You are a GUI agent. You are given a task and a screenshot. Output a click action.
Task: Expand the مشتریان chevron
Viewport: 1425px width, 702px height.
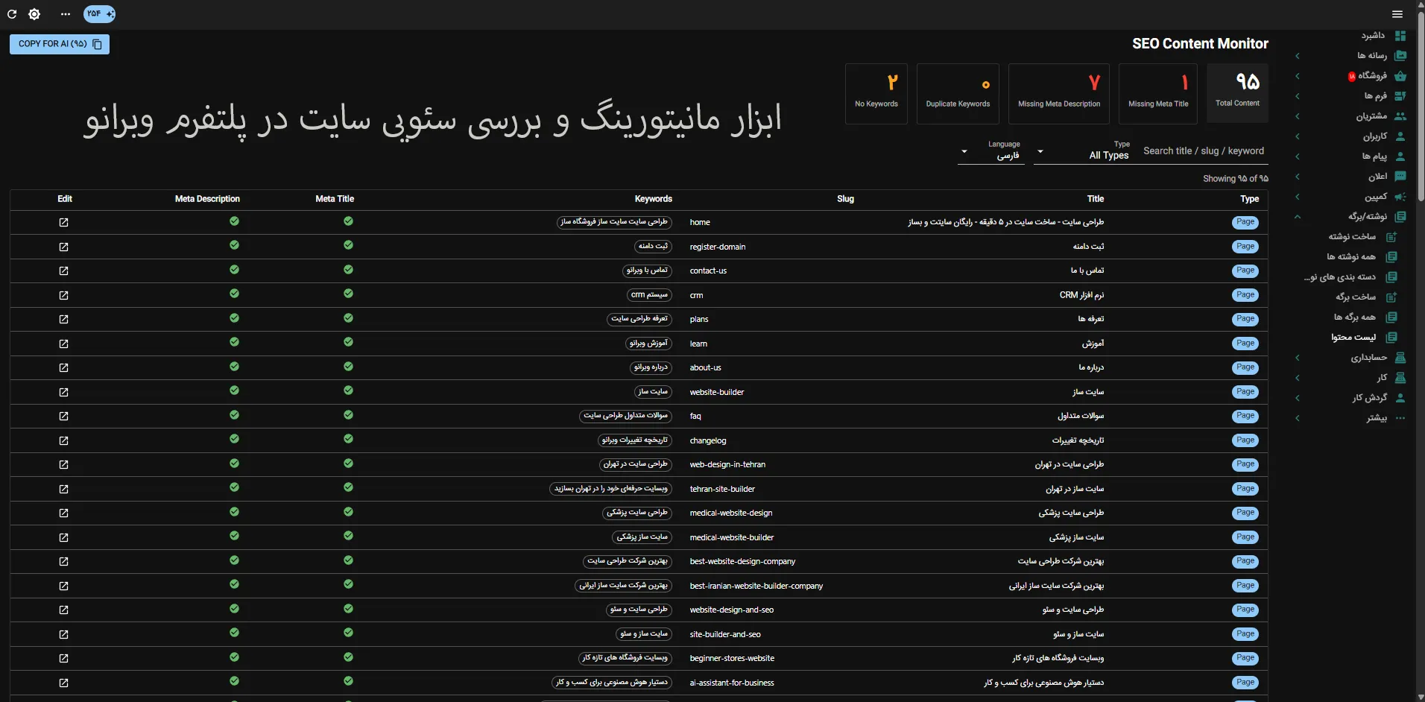(1298, 116)
